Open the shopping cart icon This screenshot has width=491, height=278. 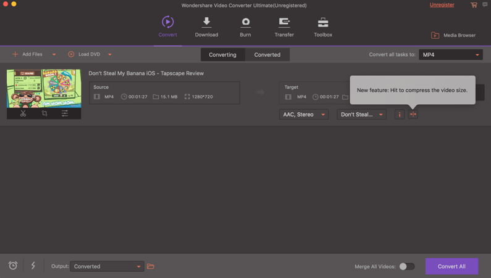tap(474, 5)
